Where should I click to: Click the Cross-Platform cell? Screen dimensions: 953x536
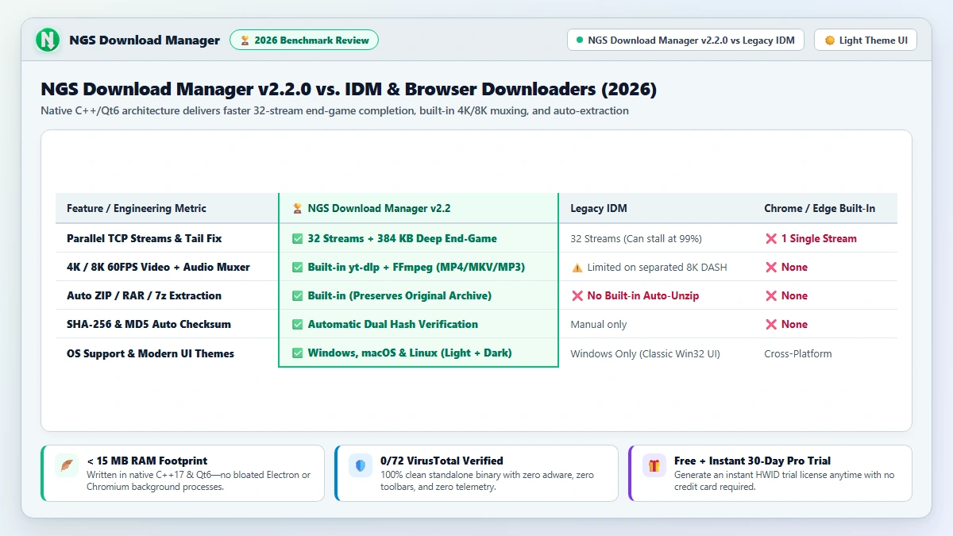(798, 353)
